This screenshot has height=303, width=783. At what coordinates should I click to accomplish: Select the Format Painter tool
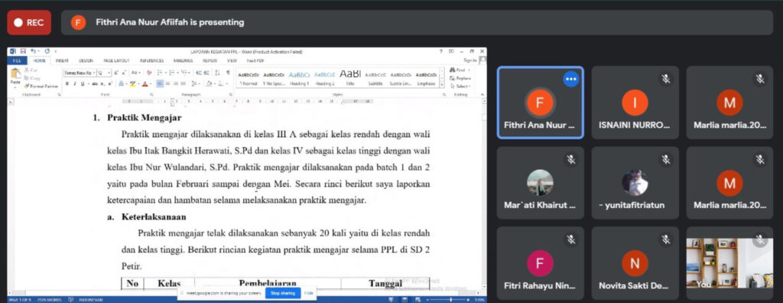pos(41,86)
